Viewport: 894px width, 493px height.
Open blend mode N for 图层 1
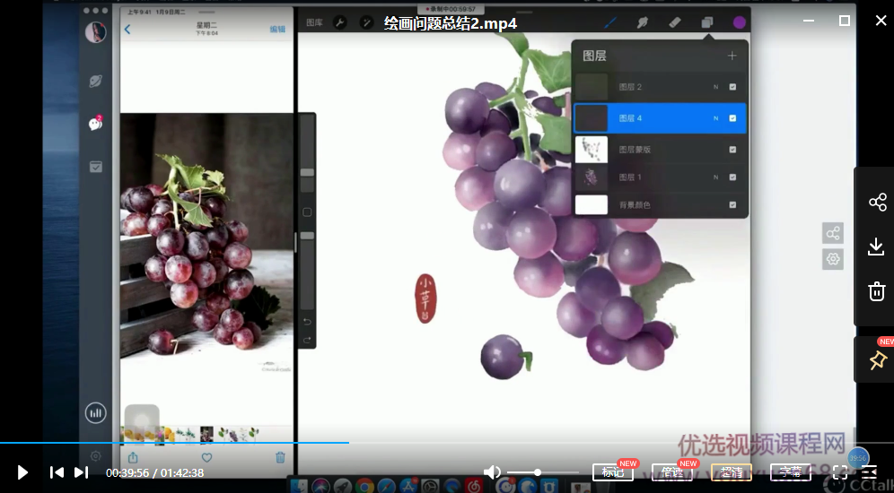pyautogui.click(x=715, y=177)
